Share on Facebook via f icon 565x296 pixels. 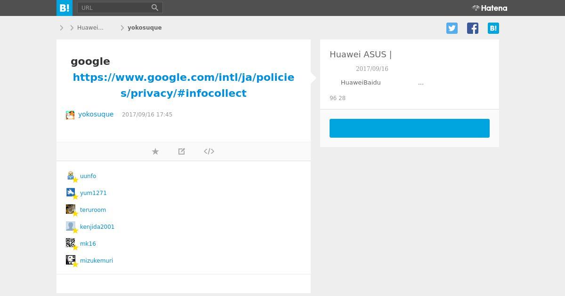pos(473,28)
